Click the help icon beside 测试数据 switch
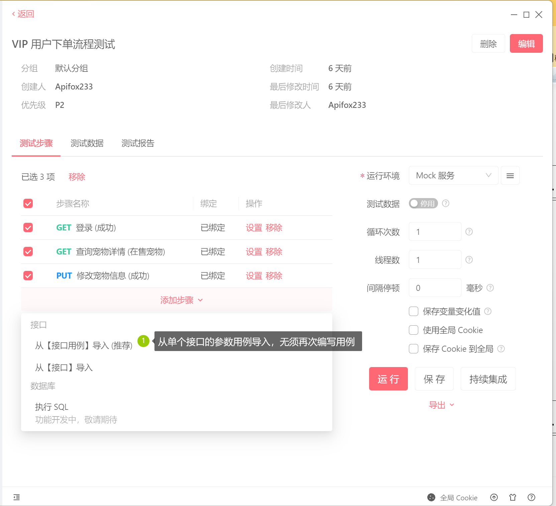 (446, 203)
